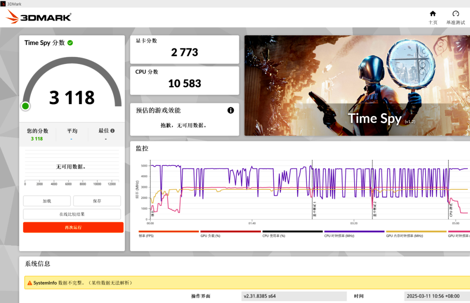Click the 显卡测试 2 marker on chart
The image size is (470, 303).
[x=375, y=209]
